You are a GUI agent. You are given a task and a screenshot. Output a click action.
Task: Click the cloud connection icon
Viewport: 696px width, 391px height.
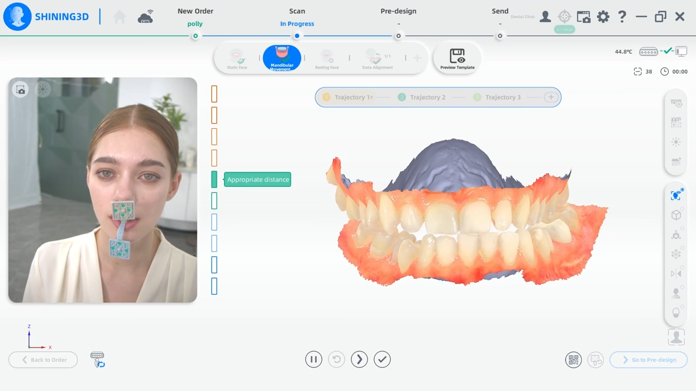pos(145,17)
